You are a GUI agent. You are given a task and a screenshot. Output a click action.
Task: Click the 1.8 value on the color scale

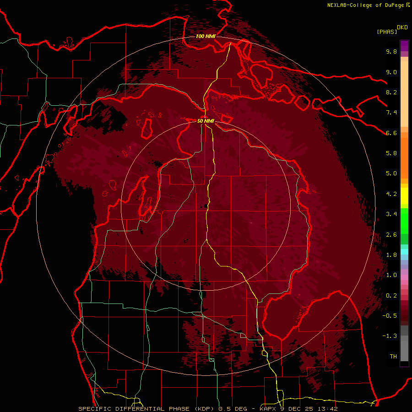[391, 255]
